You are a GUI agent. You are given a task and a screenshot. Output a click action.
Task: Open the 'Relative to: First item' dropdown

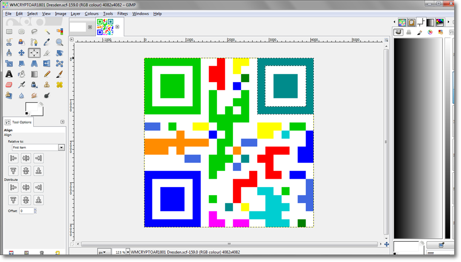(x=38, y=147)
